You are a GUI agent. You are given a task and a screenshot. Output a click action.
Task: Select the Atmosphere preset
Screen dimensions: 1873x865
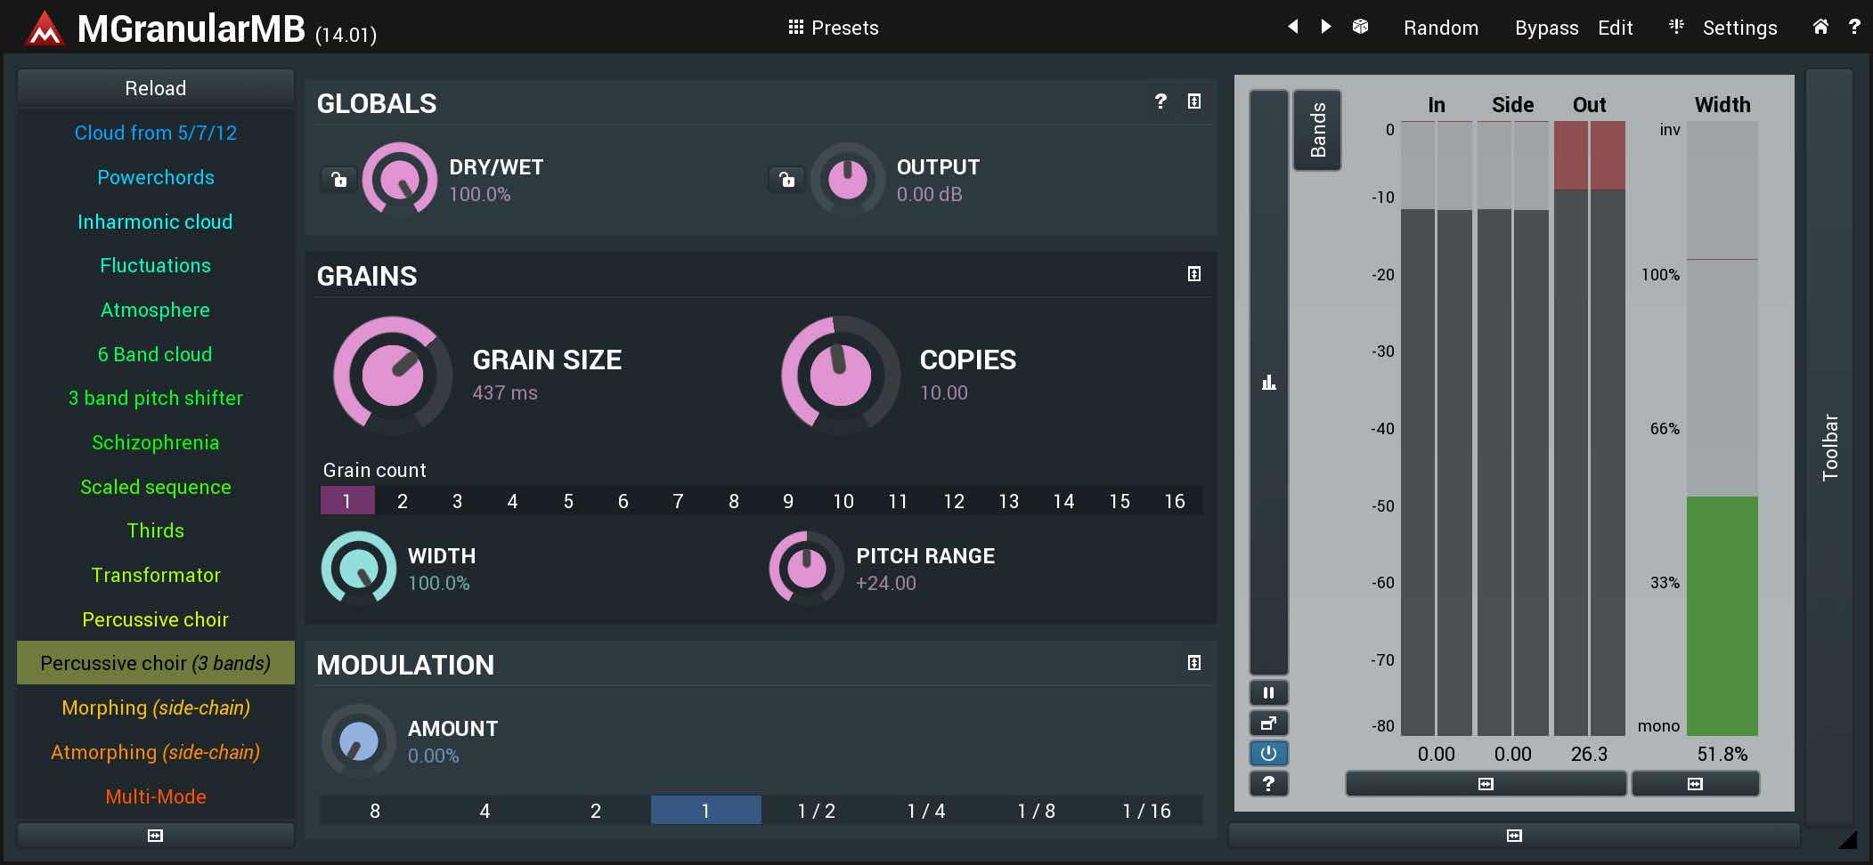[155, 310]
